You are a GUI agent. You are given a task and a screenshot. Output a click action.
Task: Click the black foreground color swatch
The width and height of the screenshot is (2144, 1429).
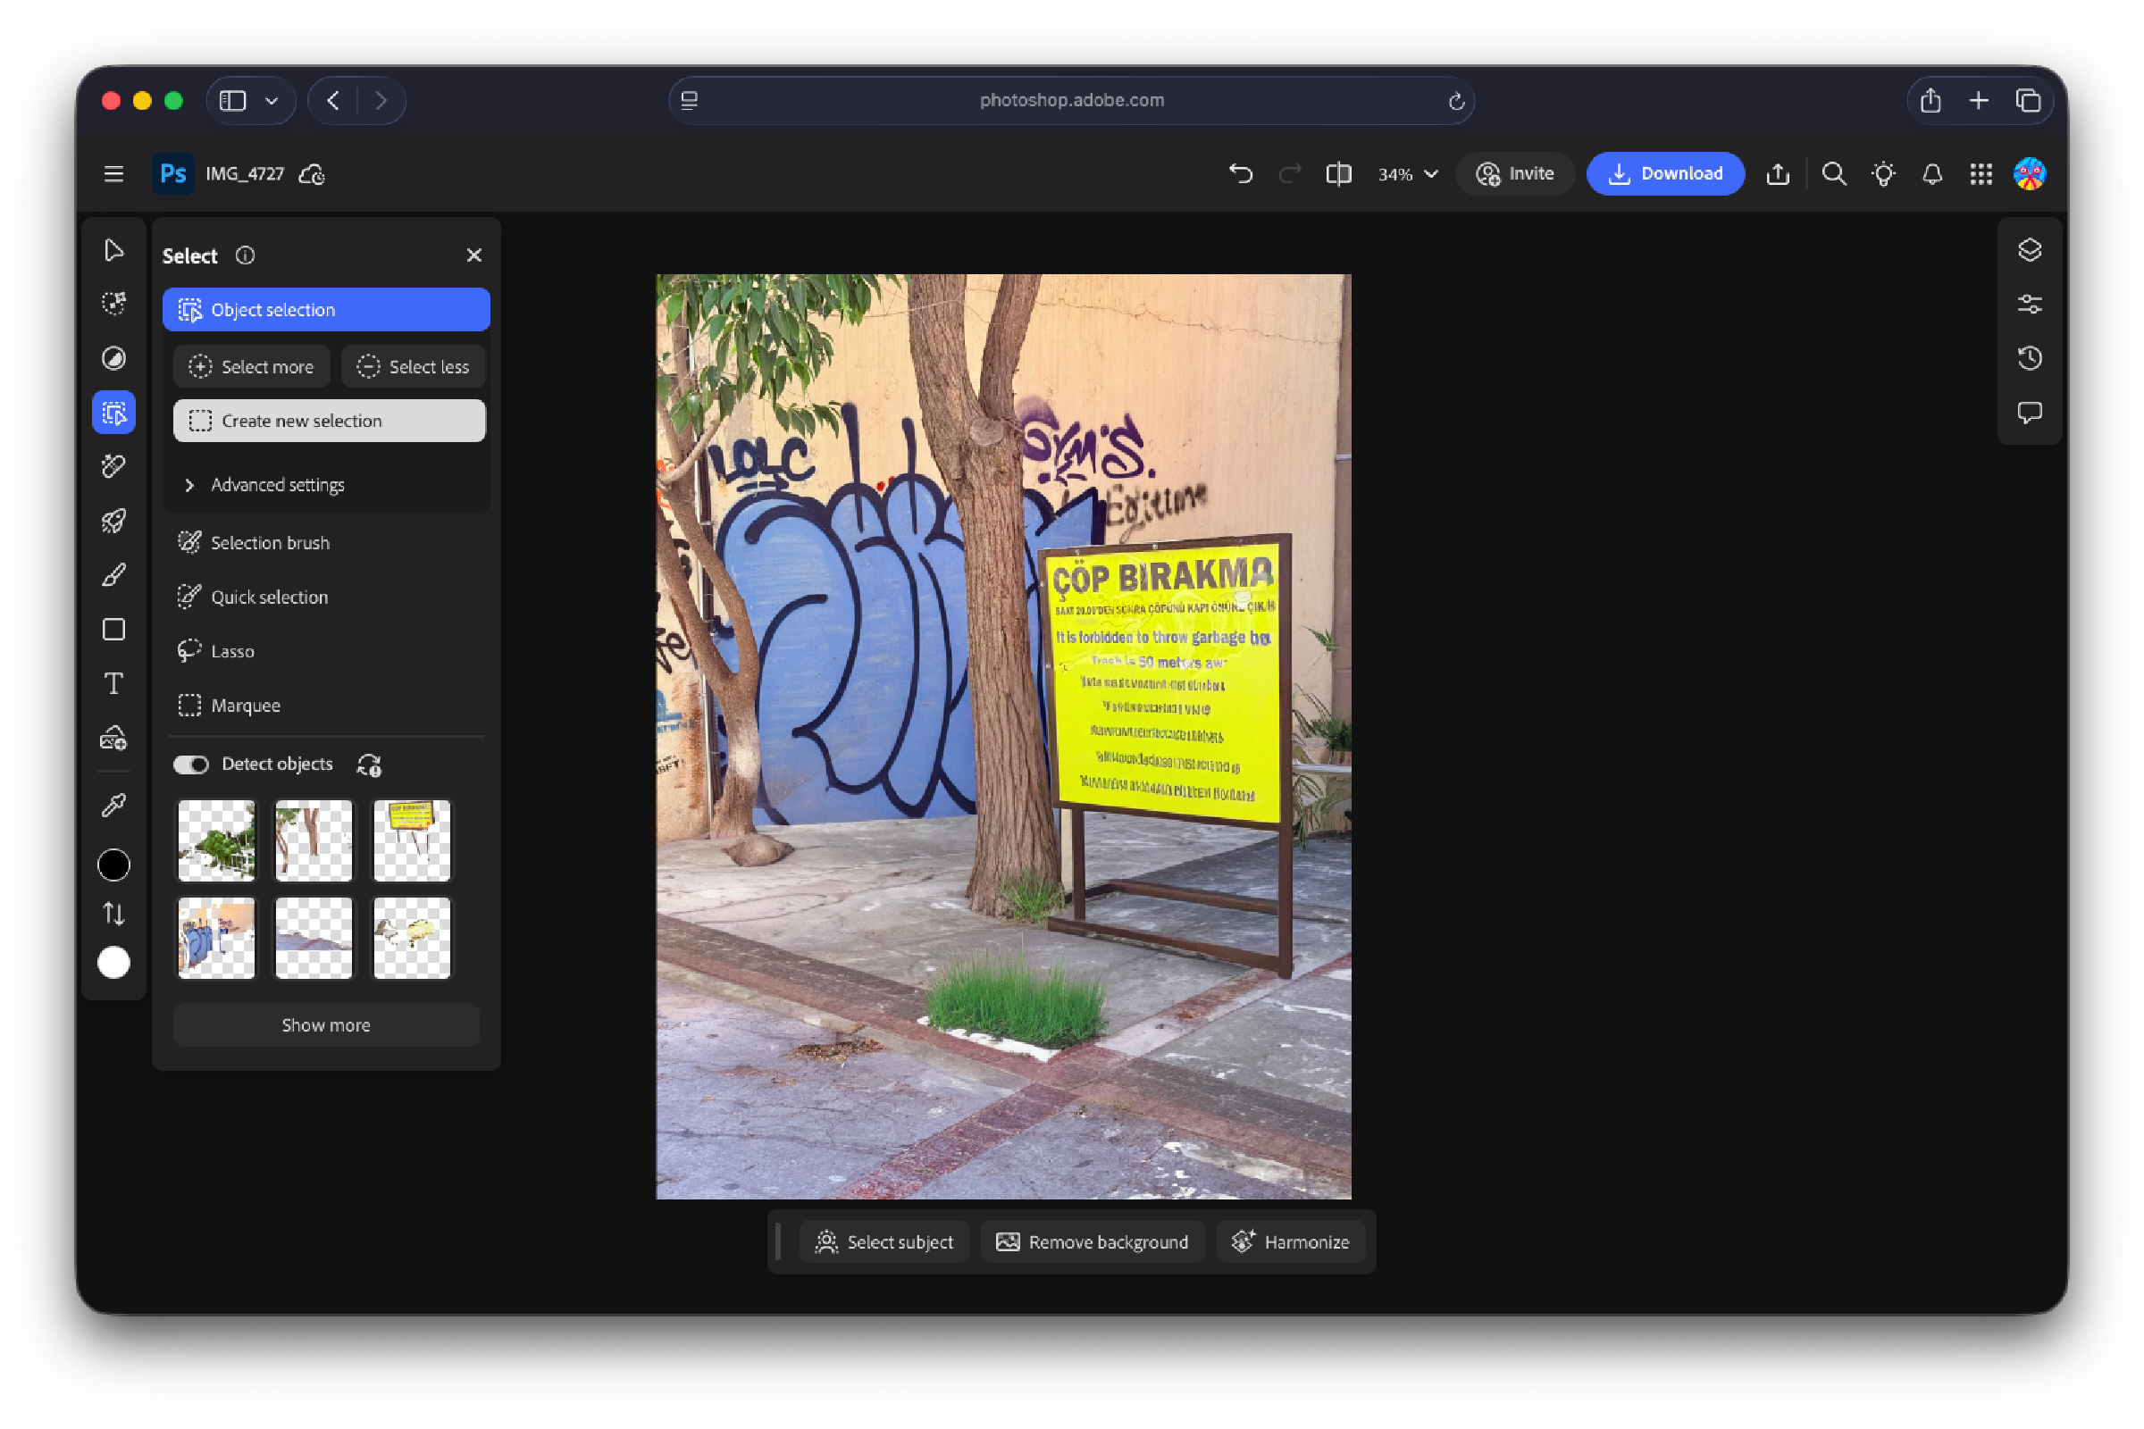click(113, 865)
